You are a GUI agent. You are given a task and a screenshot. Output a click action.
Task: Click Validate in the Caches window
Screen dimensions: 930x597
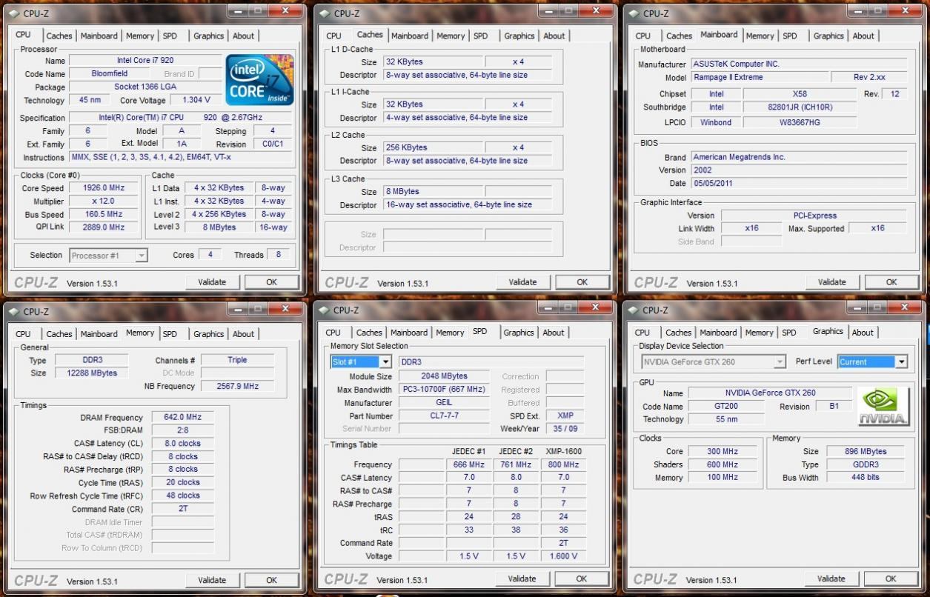point(522,281)
